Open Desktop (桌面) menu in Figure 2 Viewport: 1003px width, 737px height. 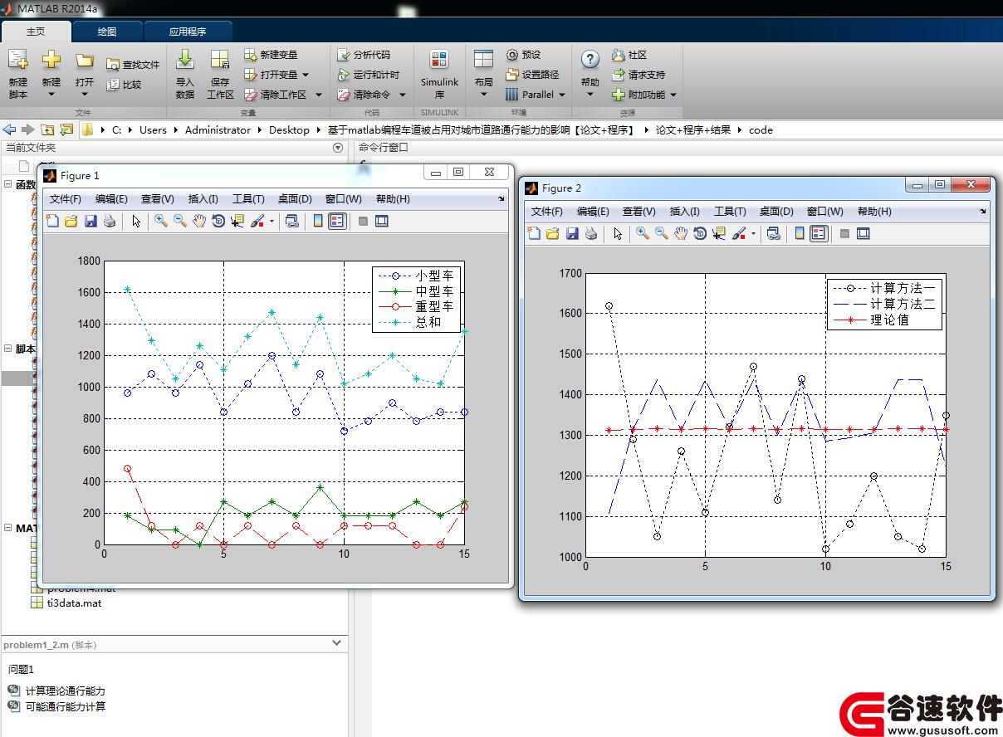point(776,212)
